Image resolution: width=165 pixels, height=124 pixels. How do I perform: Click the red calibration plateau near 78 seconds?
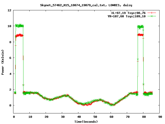141,35
